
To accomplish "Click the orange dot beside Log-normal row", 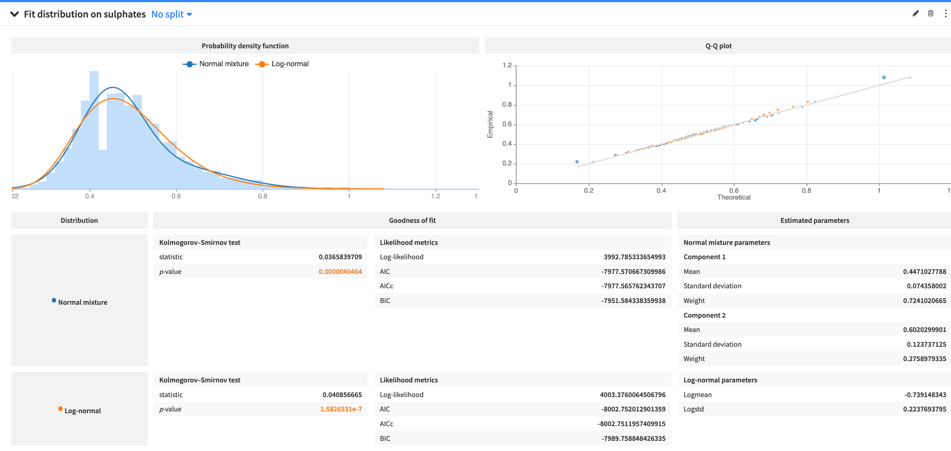I will [60, 409].
